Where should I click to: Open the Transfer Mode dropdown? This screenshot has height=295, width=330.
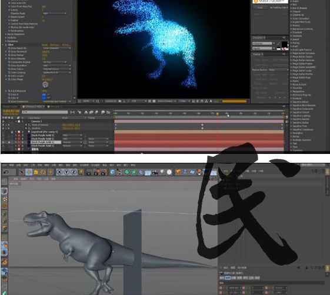[55, 14]
